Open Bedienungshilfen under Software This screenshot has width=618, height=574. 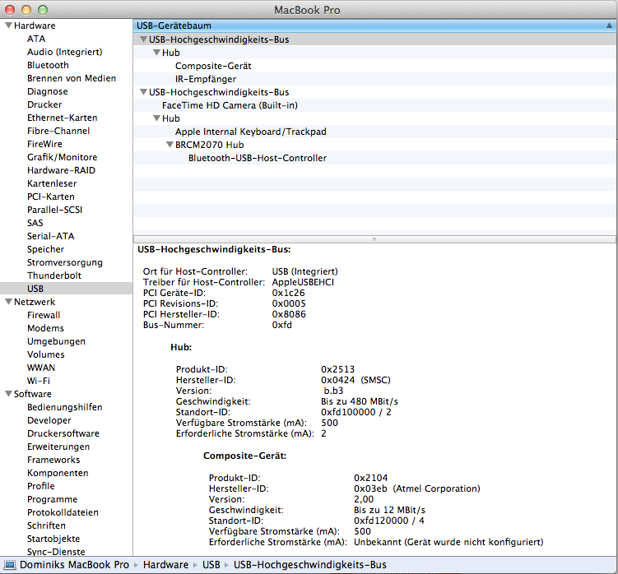(x=65, y=407)
